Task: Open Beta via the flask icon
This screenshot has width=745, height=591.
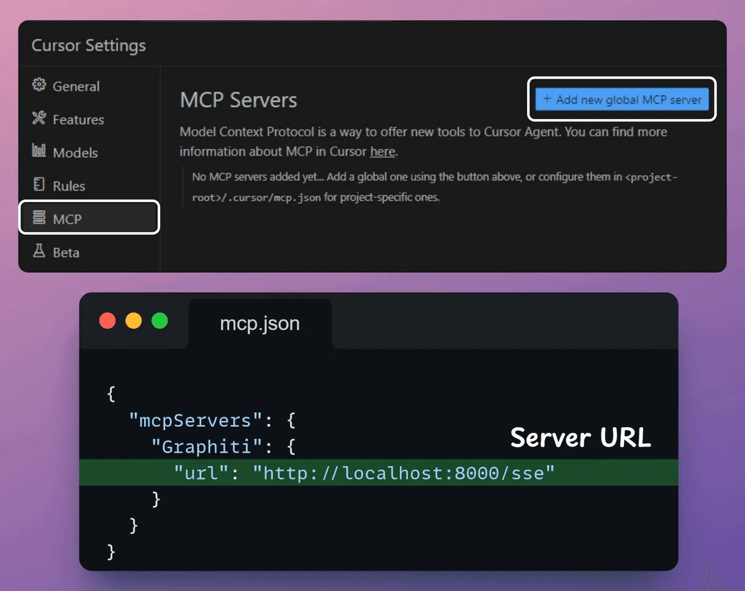Action: coord(38,252)
